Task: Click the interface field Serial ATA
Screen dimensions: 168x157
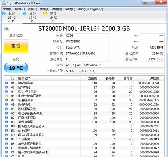Action: pyautogui.click(x=87, y=48)
